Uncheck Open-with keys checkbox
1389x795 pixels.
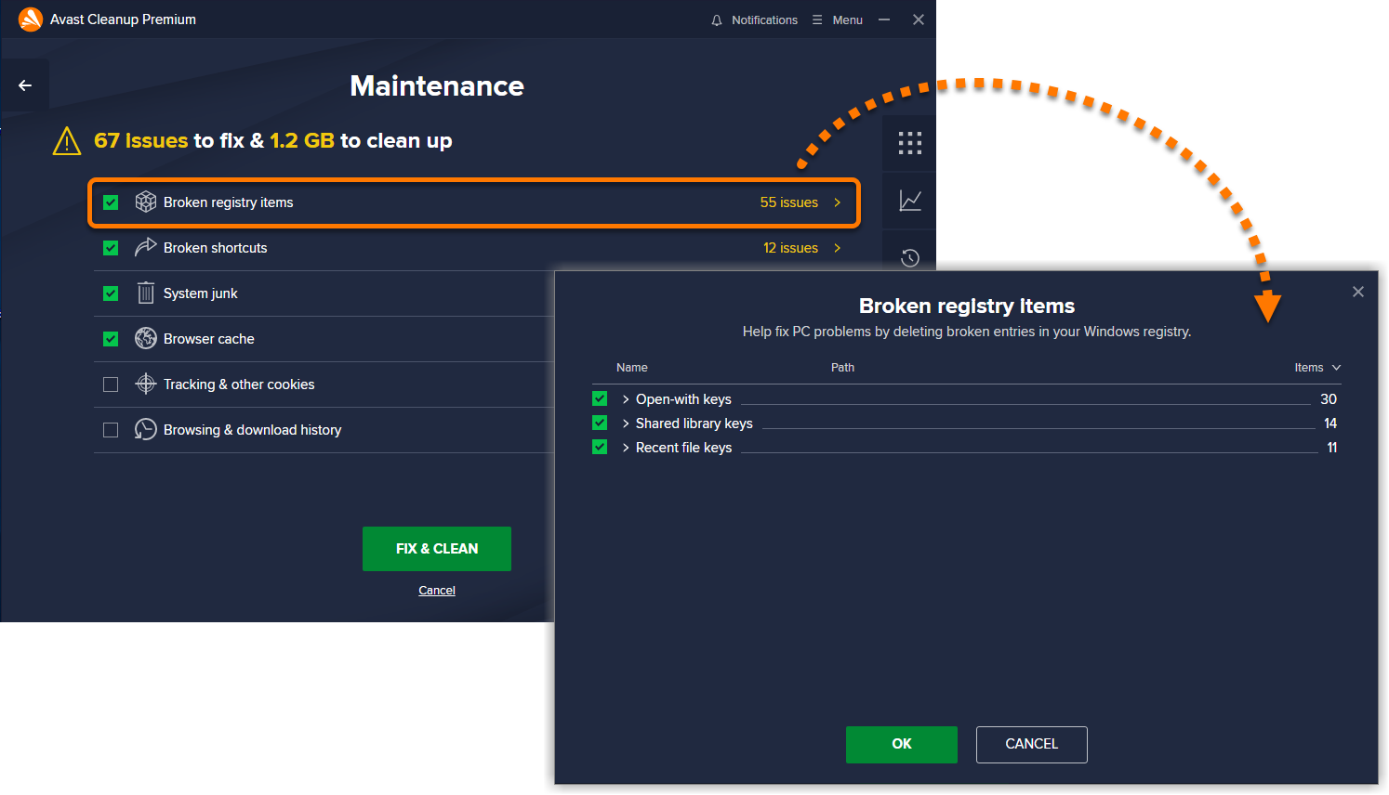(600, 398)
